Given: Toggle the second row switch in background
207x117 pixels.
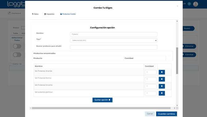Looking at the screenshot, I should [x=17, y=55].
